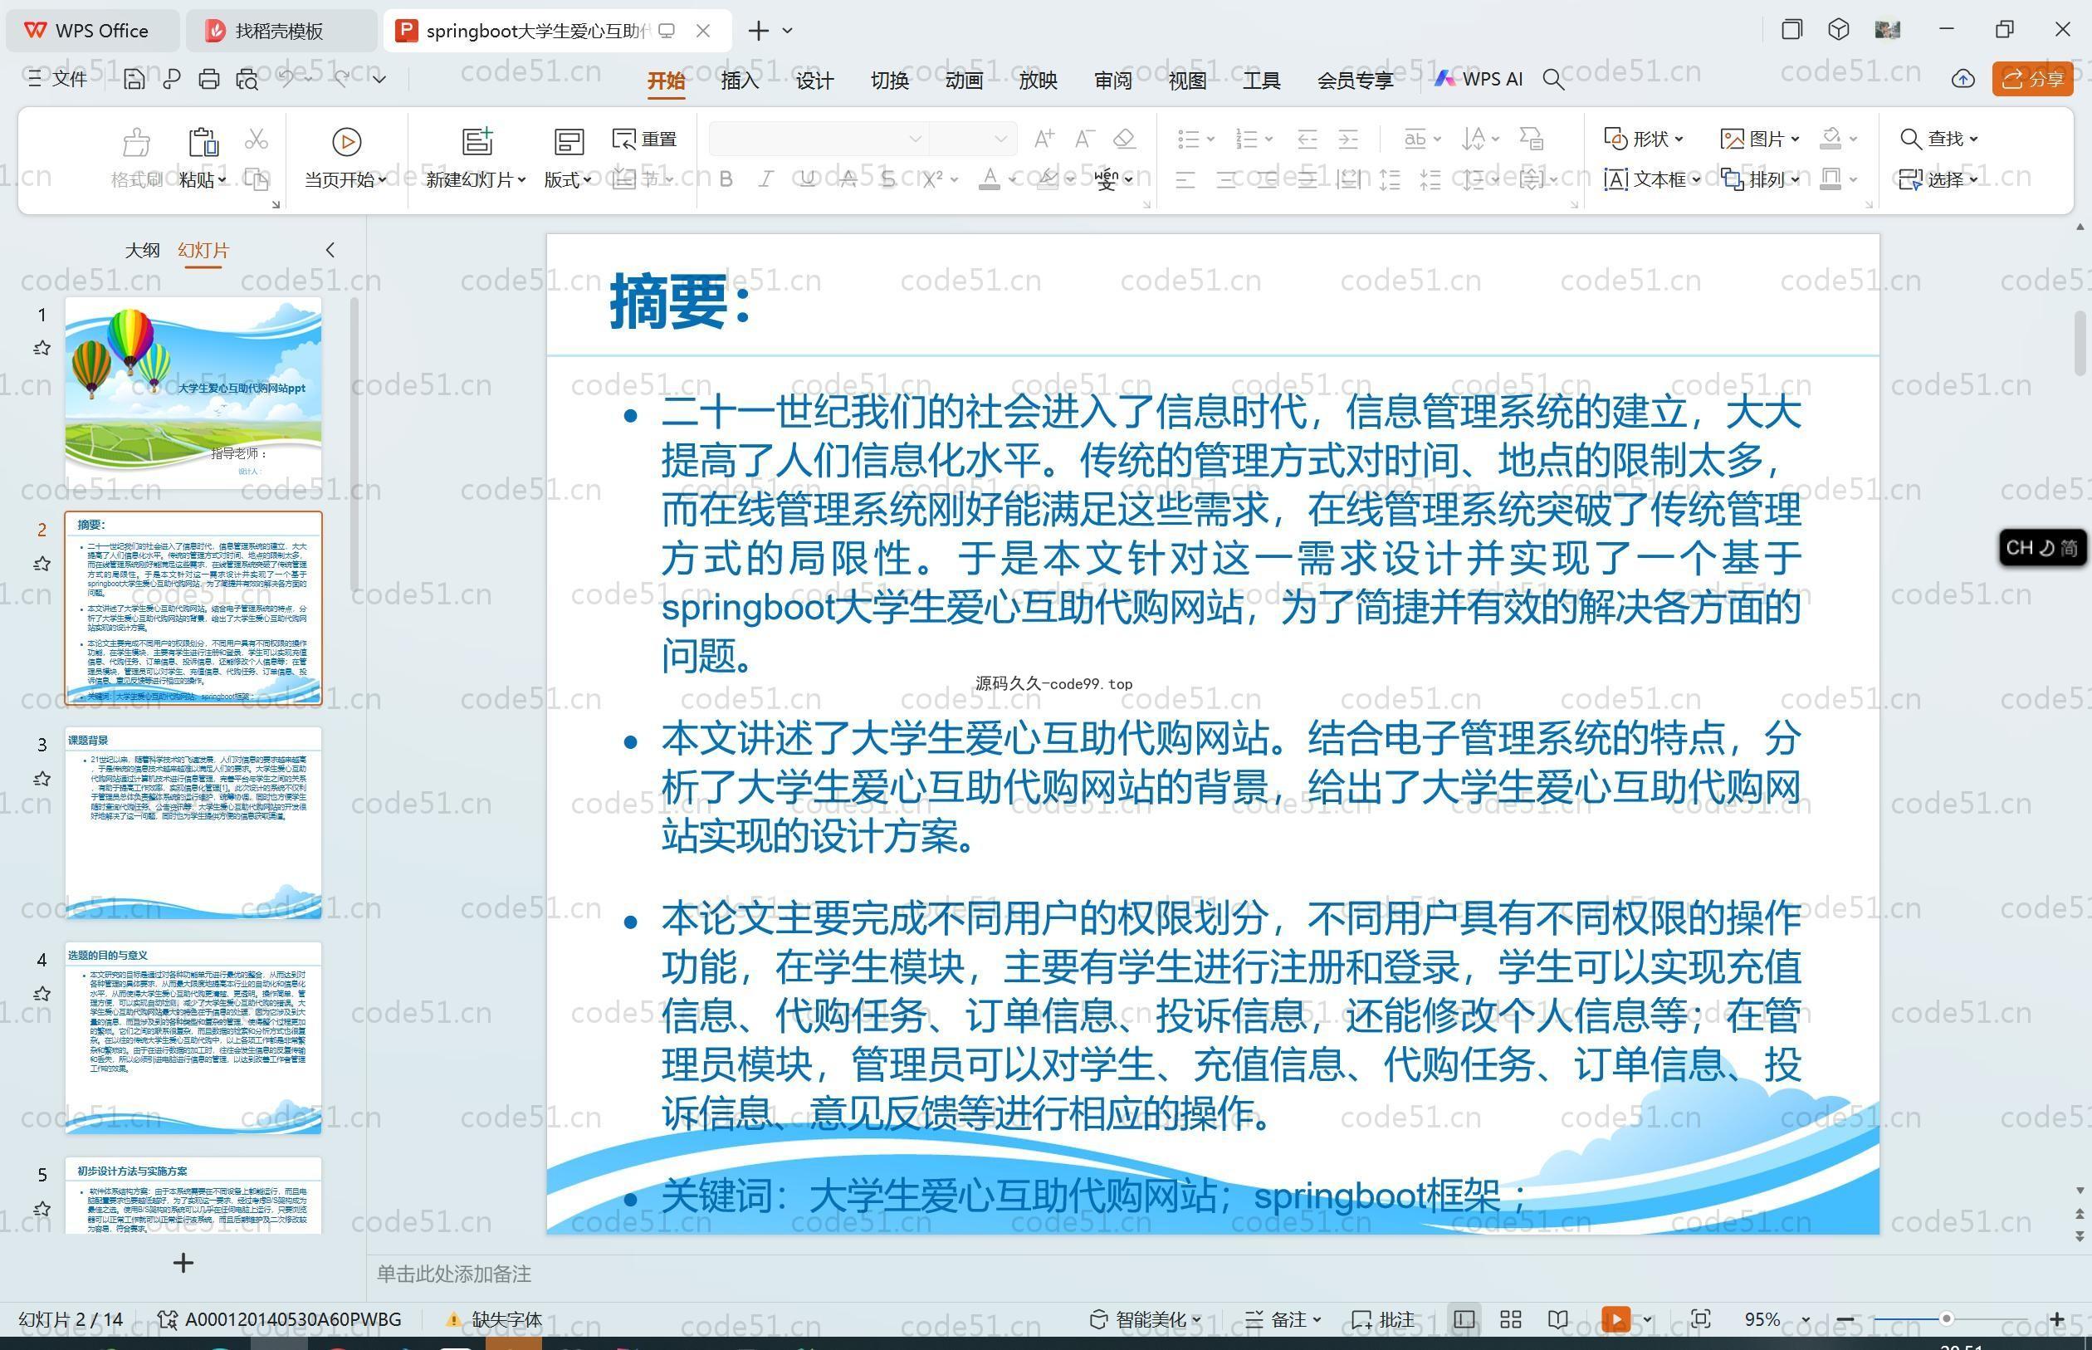Click the WPS AI icon
Viewport: 2092px width, 1350px height.
tap(1444, 79)
